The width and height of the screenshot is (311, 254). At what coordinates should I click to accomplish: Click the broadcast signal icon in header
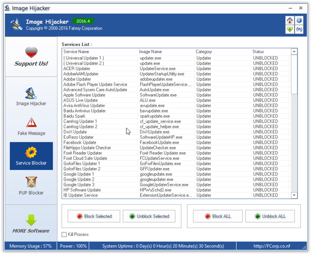click(x=299, y=30)
